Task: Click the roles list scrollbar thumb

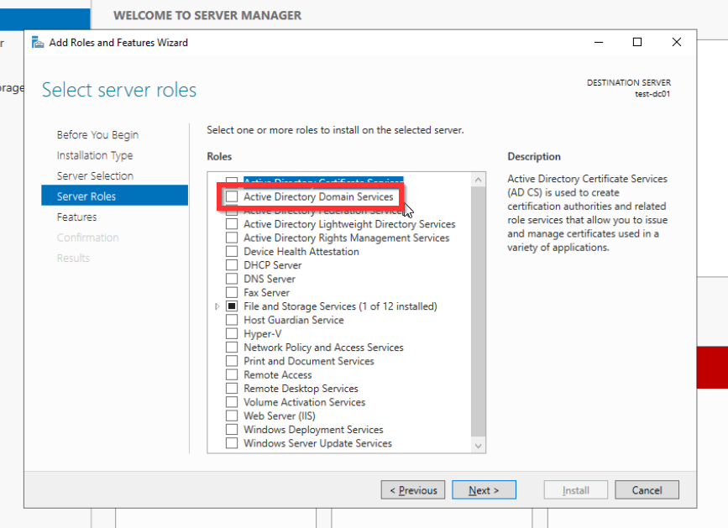Action: pyautogui.click(x=479, y=311)
